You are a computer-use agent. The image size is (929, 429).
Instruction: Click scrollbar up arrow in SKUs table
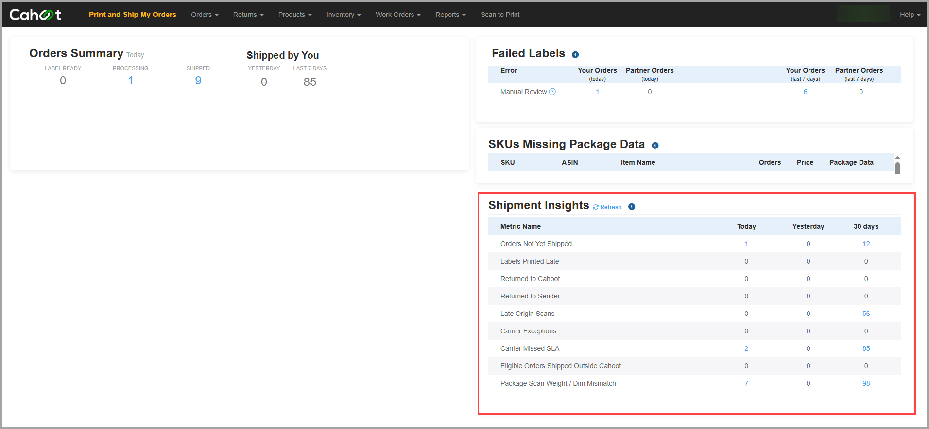click(x=897, y=158)
